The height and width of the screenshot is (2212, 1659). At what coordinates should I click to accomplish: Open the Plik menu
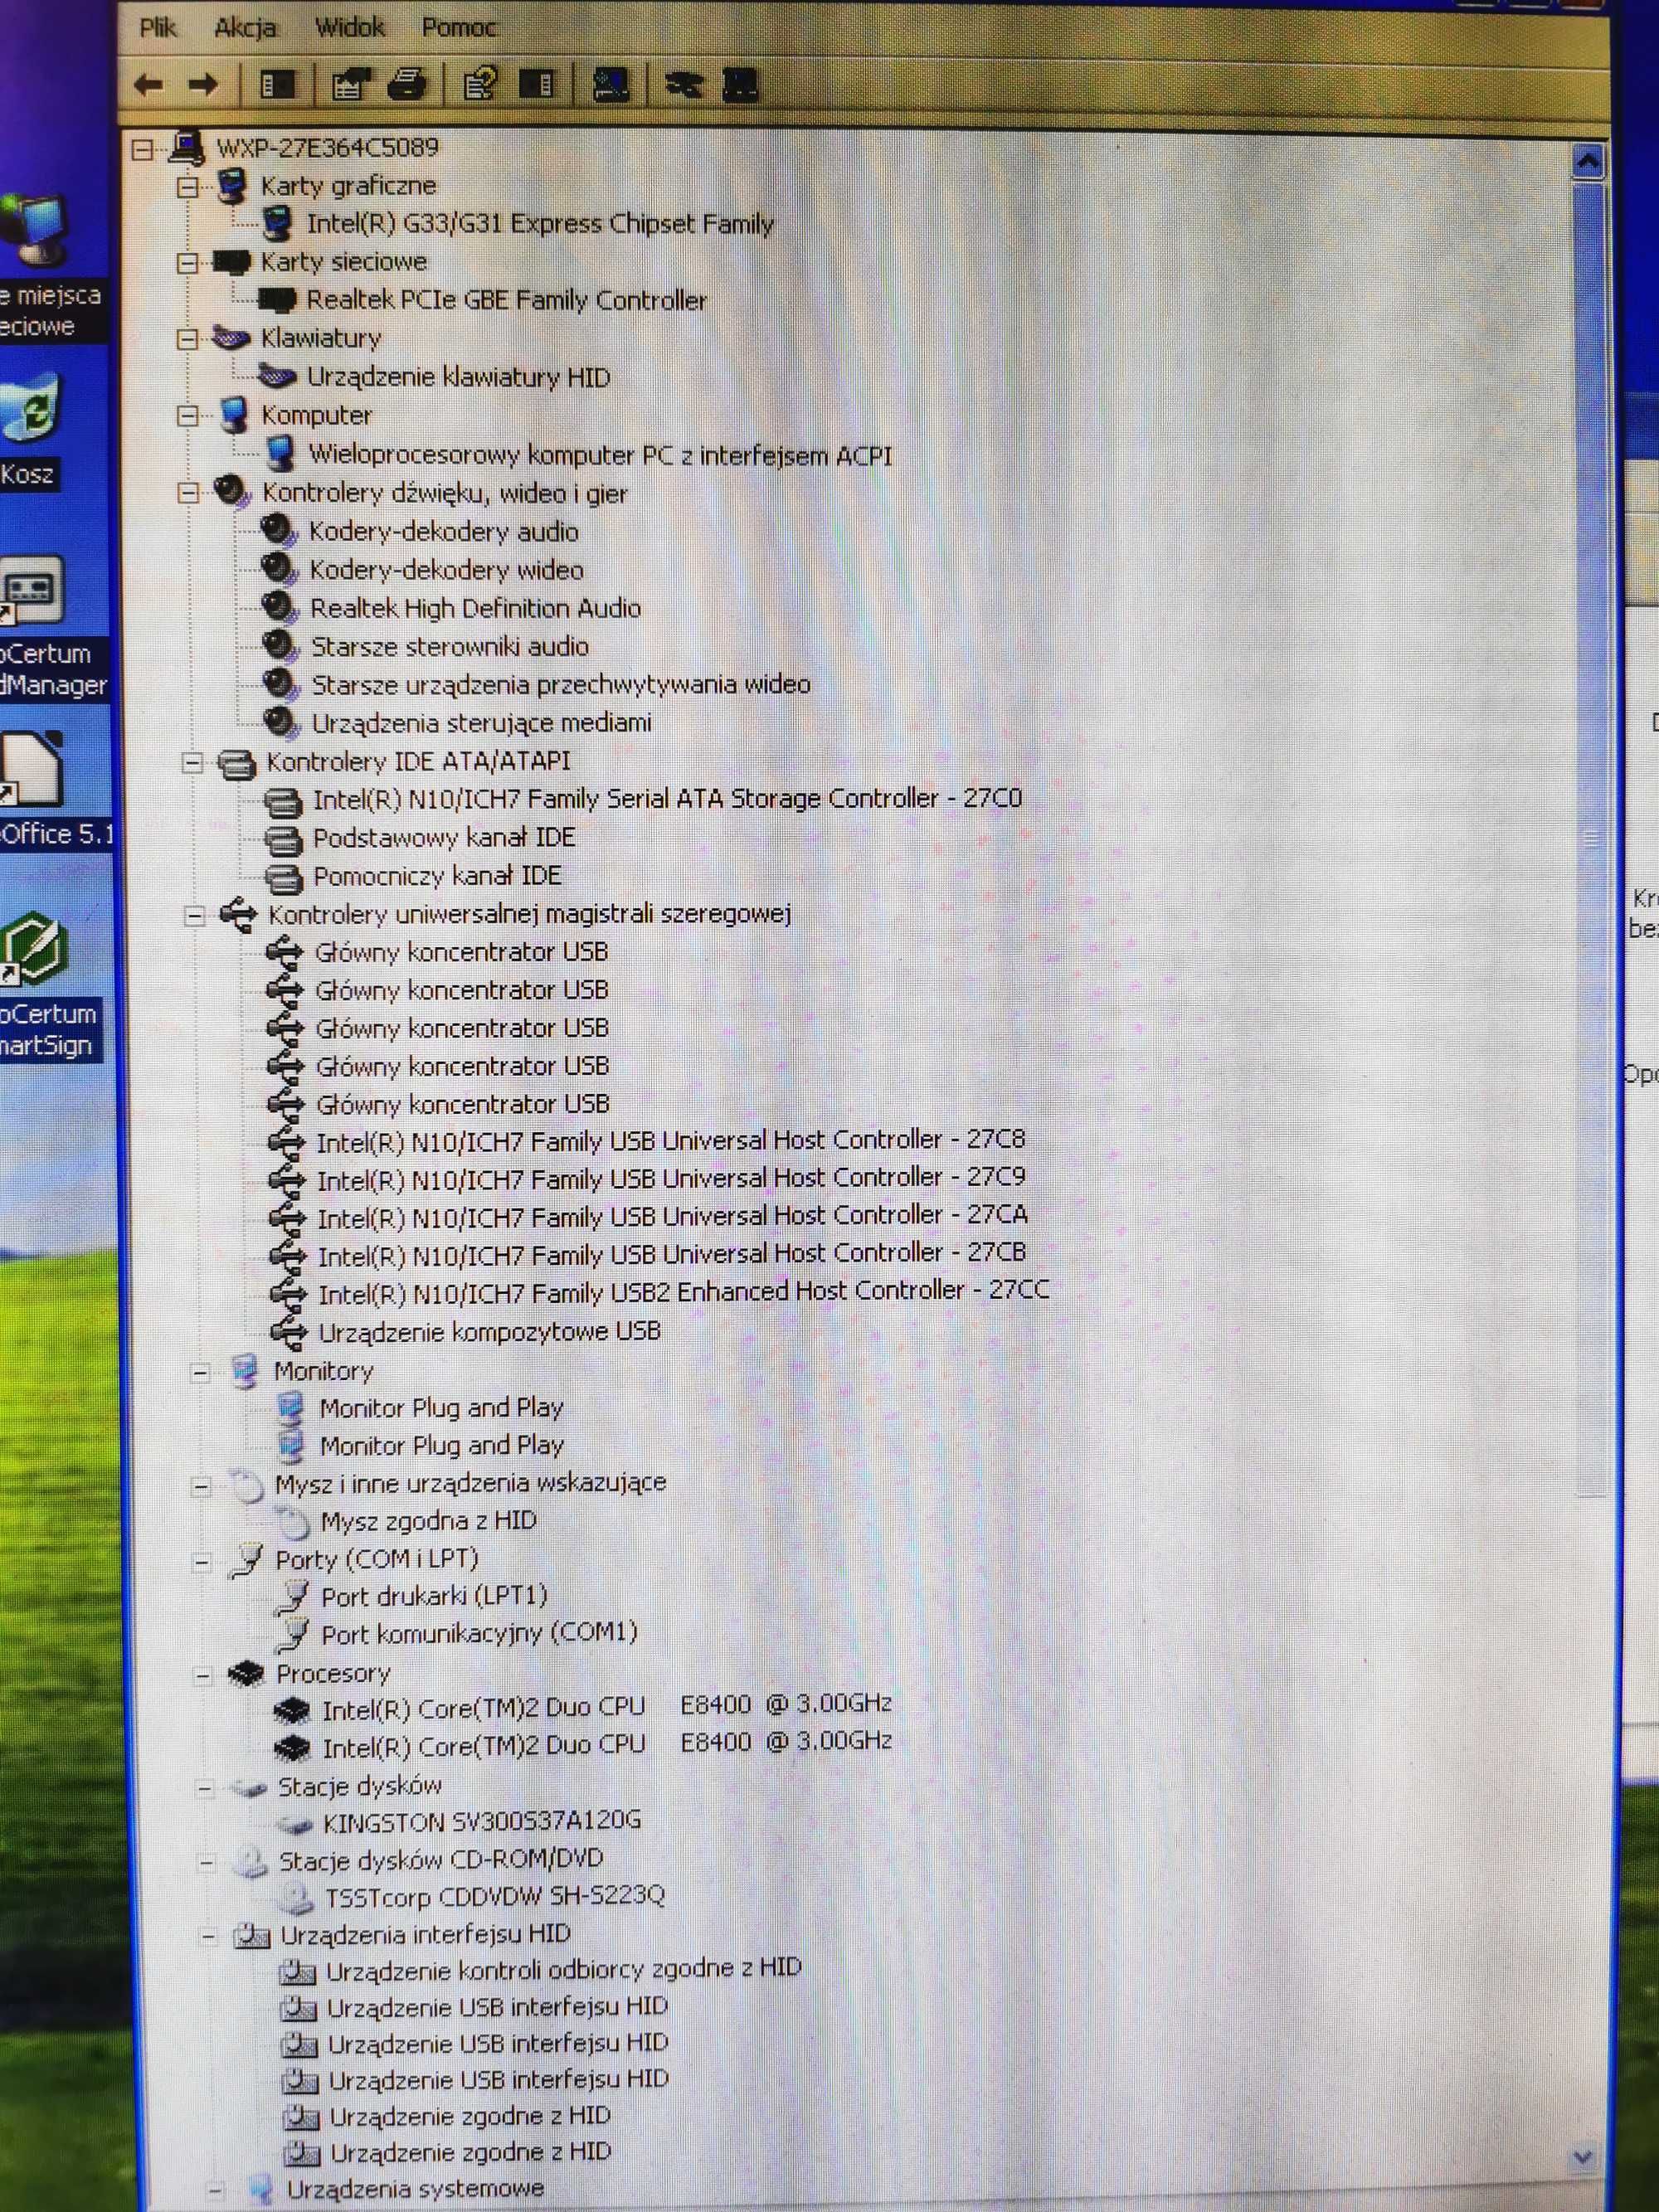158,27
